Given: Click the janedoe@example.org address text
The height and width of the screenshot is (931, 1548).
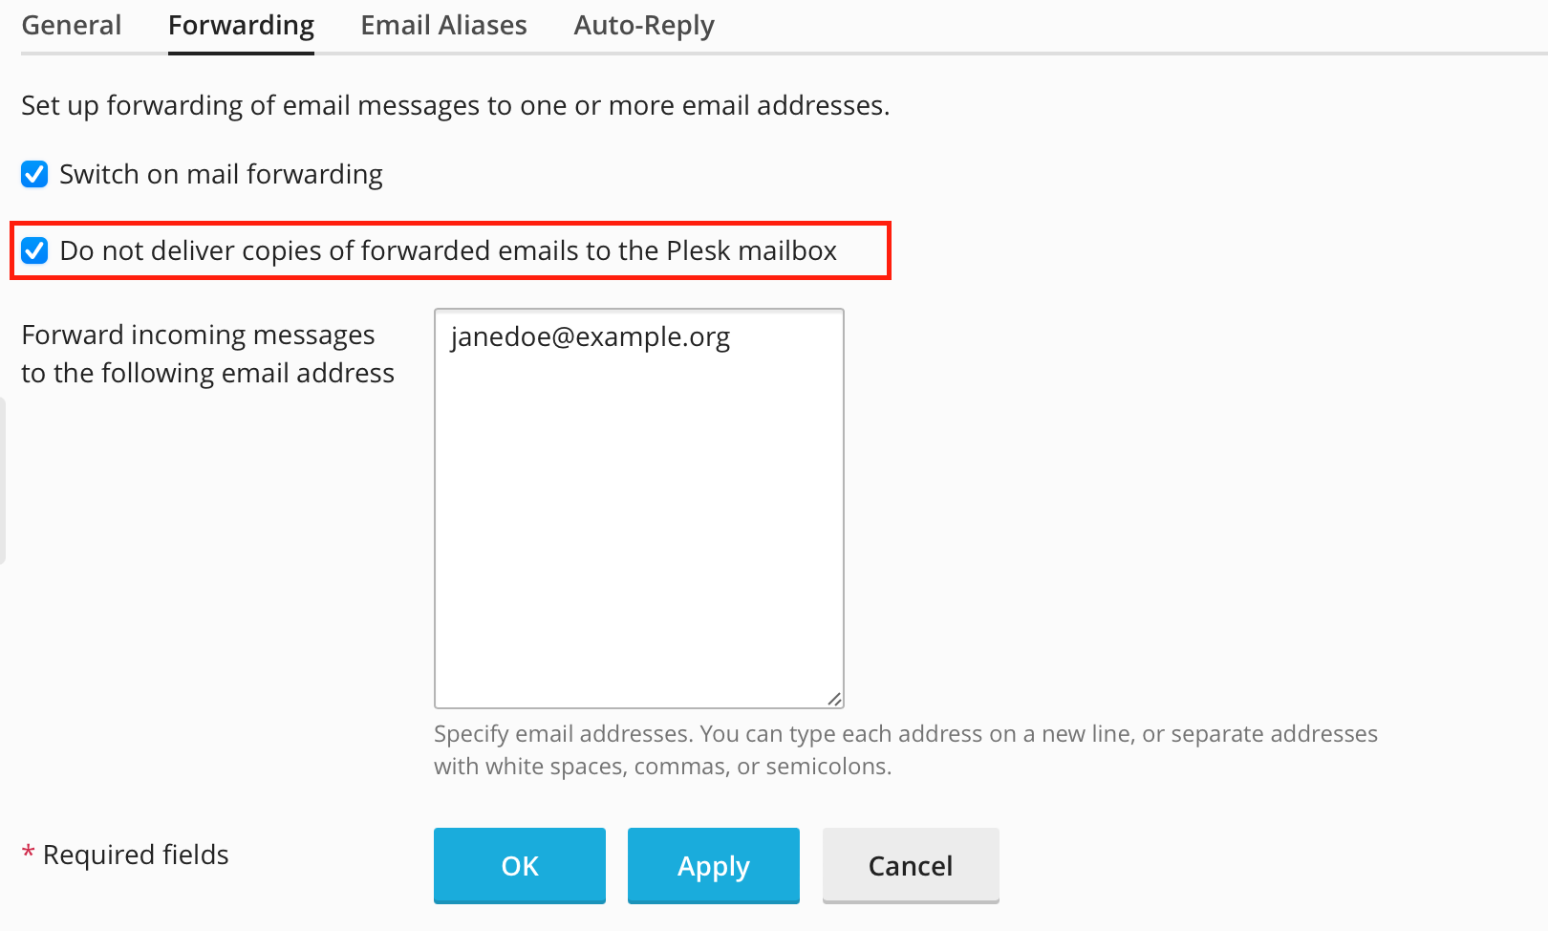Looking at the screenshot, I should click(x=591, y=337).
